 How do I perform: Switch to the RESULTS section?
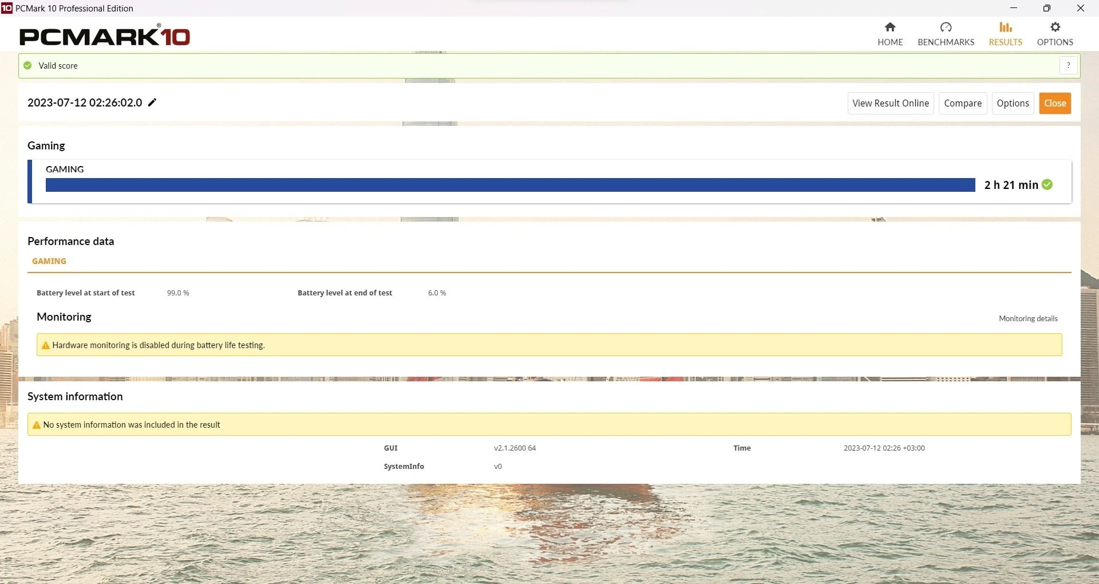(1005, 34)
